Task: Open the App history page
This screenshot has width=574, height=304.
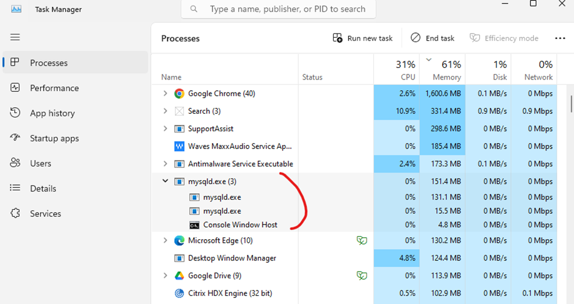Action: pyautogui.click(x=75, y=113)
